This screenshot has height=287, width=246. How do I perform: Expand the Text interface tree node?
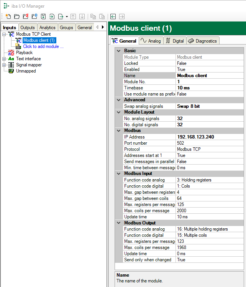click(4, 59)
